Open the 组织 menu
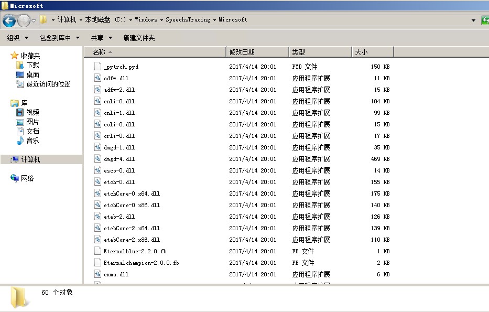Screen dimensions: 489x312 click(17, 38)
